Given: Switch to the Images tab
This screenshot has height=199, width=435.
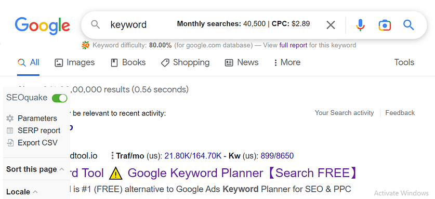Looking at the screenshot, I should [x=75, y=62].
